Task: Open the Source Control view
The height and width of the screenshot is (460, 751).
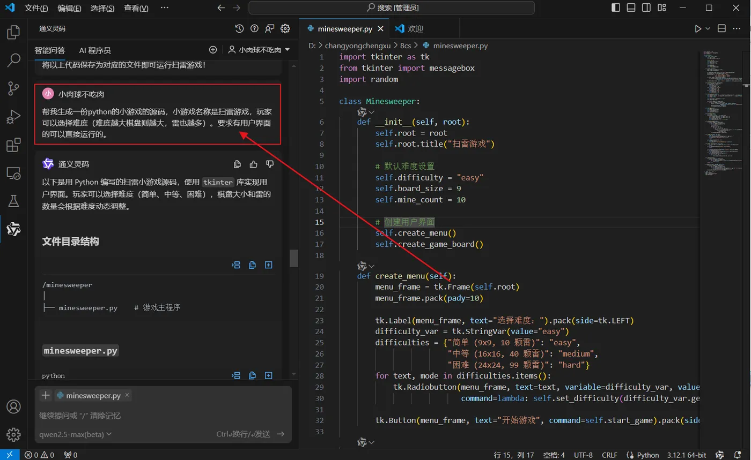Action: point(13,88)
